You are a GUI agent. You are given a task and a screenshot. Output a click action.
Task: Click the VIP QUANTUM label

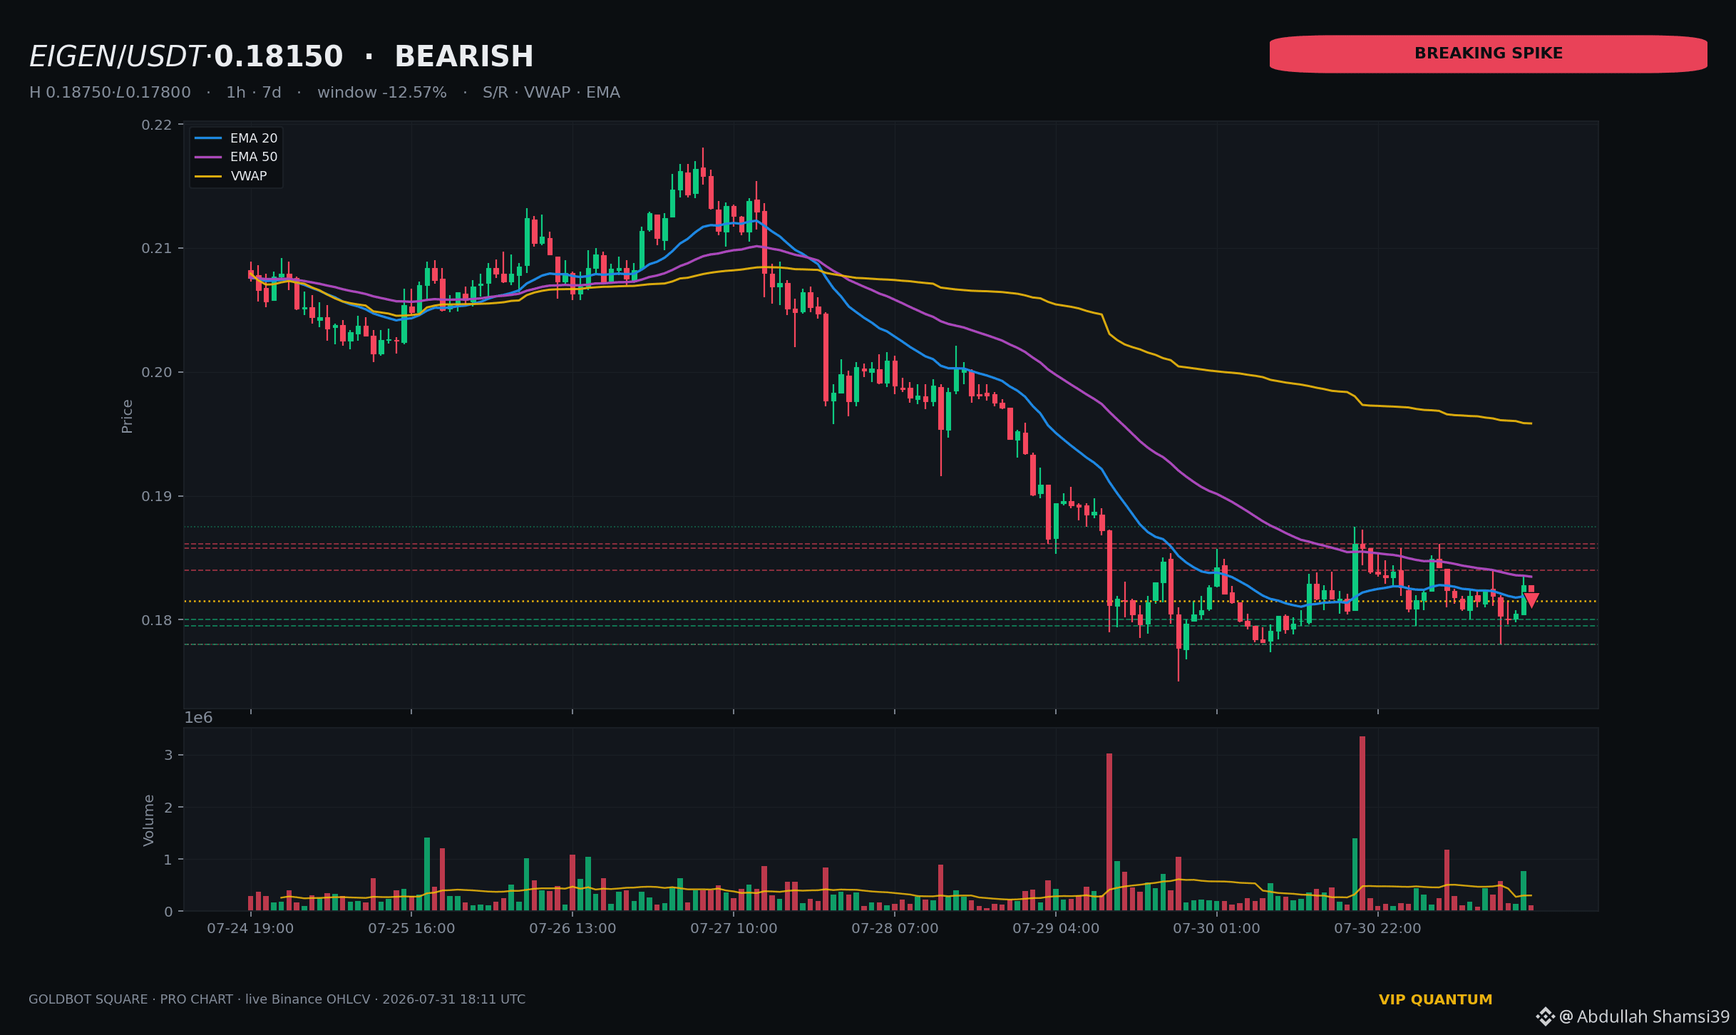(x=1435, y=1000)
